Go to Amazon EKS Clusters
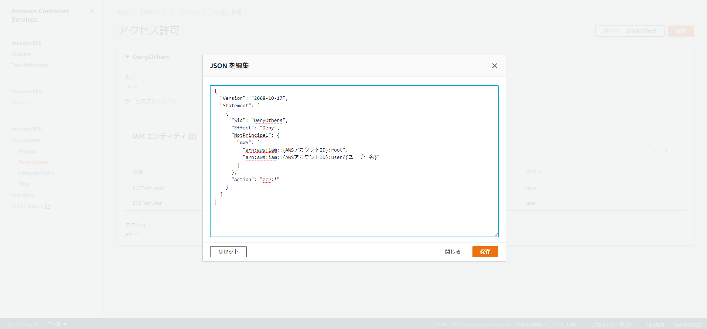 (x=21, y=102)
